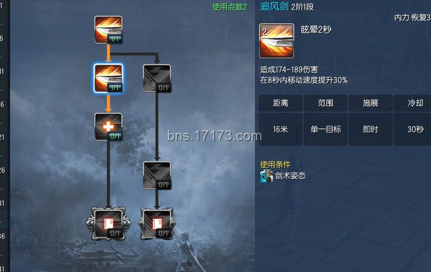This screenshot has height=272, width=431.
Task: Click the 16米 distance value cell
Action: 281,129
